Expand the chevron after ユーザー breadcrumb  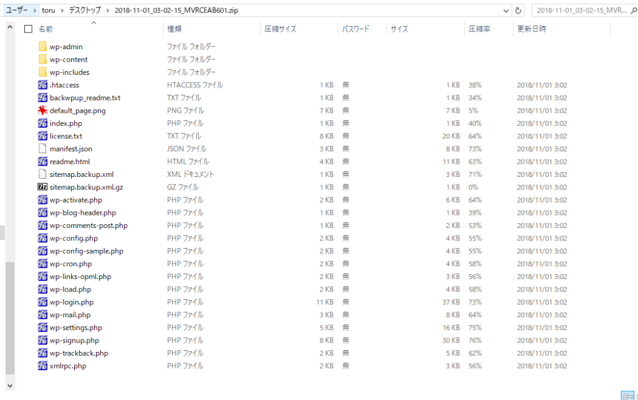click(x=35, y=11)
